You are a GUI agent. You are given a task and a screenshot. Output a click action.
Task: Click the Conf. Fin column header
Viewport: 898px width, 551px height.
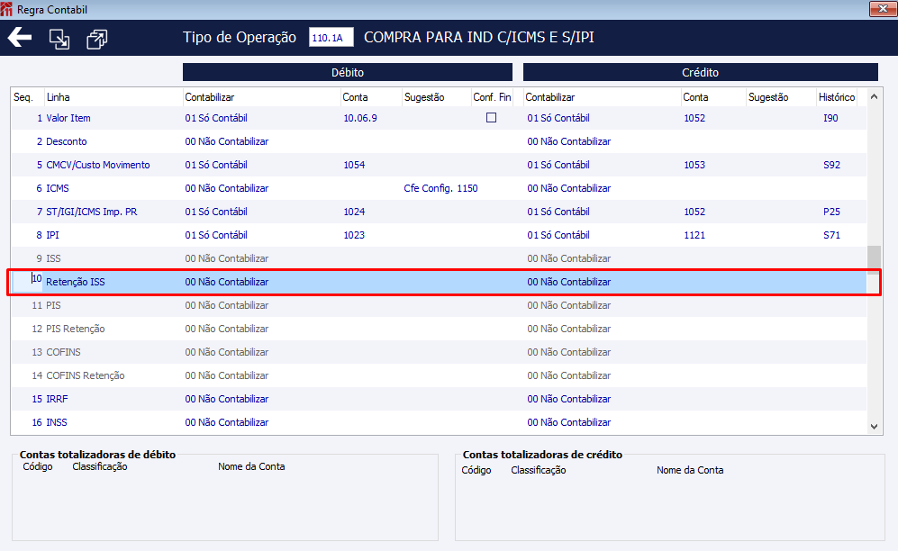492,97
